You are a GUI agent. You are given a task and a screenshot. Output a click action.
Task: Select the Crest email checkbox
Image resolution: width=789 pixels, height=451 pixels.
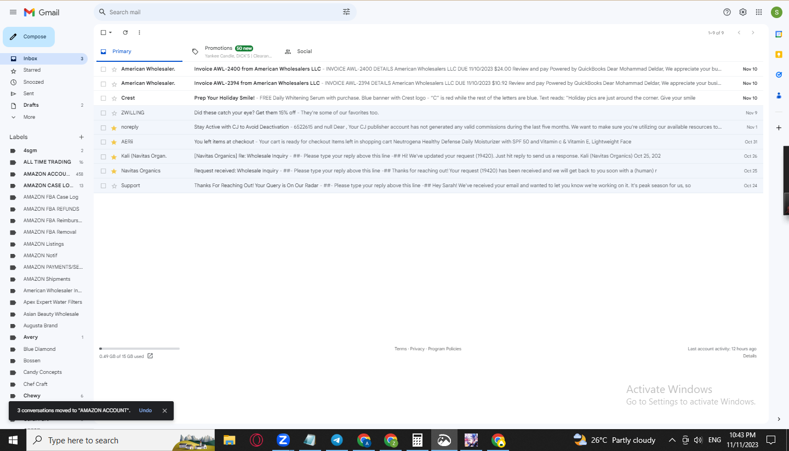coord(103,98)
